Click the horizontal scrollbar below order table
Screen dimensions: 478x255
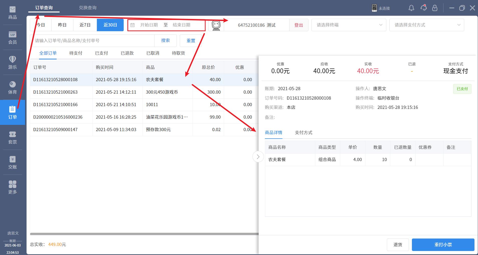coord(144,234)
